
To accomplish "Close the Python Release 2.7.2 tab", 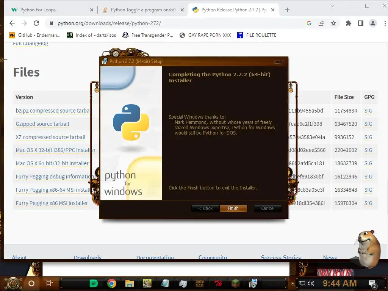I will (273, 10).
